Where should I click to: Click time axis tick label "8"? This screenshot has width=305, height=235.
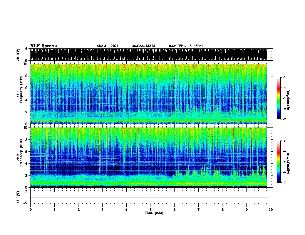(223, 210)
